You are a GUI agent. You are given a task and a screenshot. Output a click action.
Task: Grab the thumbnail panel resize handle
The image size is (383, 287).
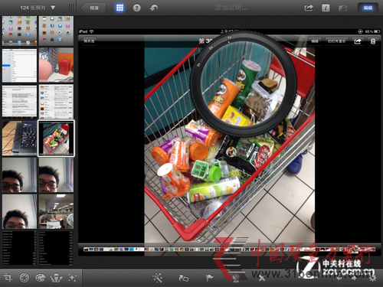pos(71,8)
